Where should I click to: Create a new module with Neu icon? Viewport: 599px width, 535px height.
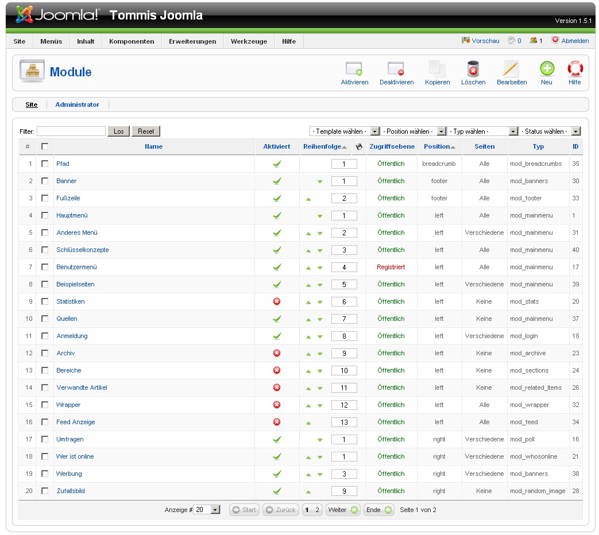tap(547, 69)
